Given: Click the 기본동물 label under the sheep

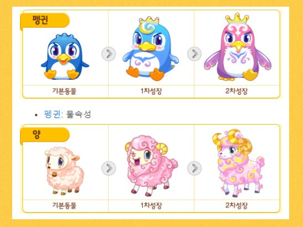Looking at the screenshot, I should pyautogui.click(x=64, y=205).
